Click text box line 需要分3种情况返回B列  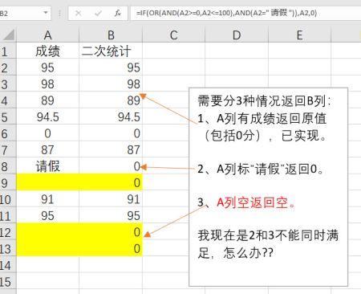pos(264,101)
